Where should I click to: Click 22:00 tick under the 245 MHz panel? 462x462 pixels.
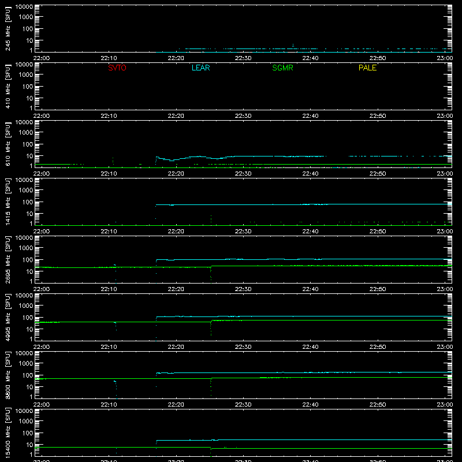(x=42, y=58)
